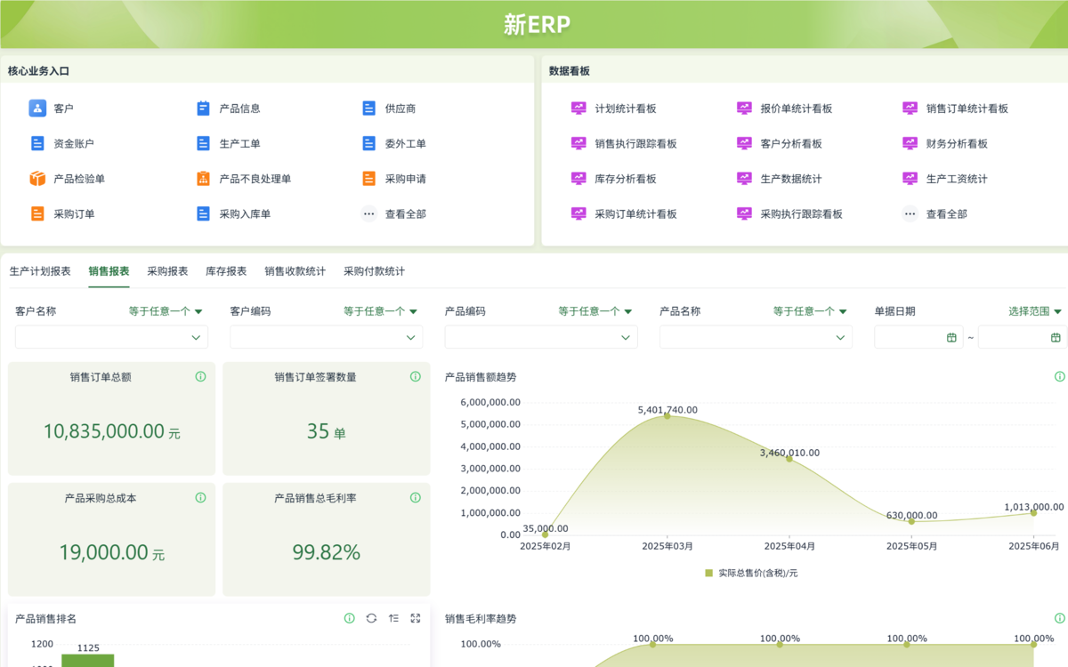Open the 产品检验单 box icon
This screenshot has width=1068, height=667.
pos(37,179)
